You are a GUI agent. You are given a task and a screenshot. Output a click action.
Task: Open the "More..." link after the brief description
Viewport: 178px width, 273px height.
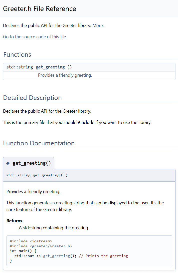99,25
